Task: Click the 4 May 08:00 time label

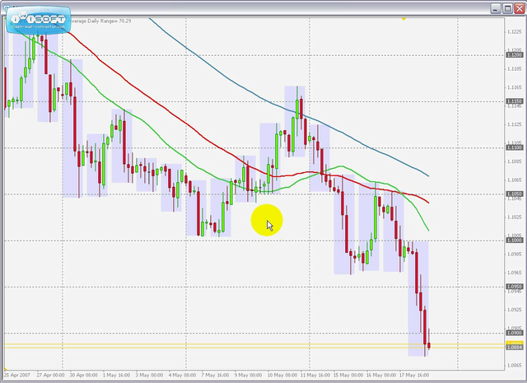Action: [x=182, y=375]
